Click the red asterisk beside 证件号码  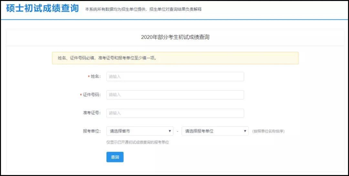(81, 95)
